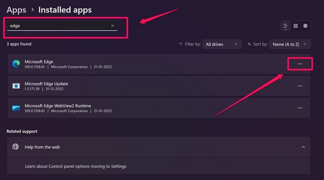324x180 pixels.
Task: Click the search apps input field
Action: pos(57,26)
